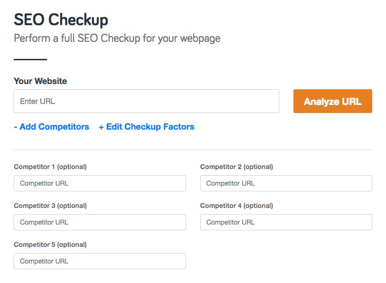Click the short divider under the heading
This screenshot has height=283, width=386.
pos(30,59)
